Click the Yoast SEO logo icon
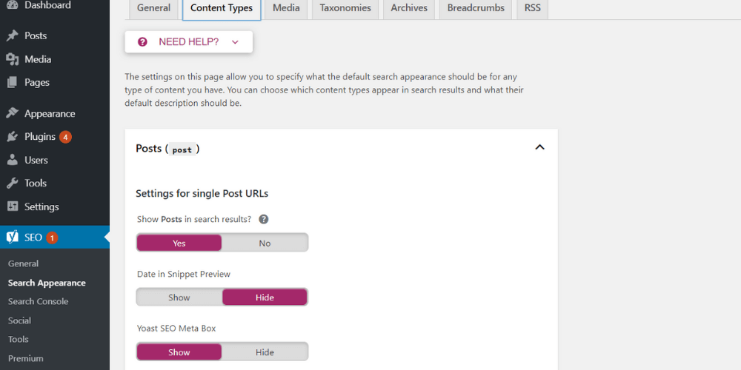The height and width of the screenshot is (370, 741). coord(12,238)
